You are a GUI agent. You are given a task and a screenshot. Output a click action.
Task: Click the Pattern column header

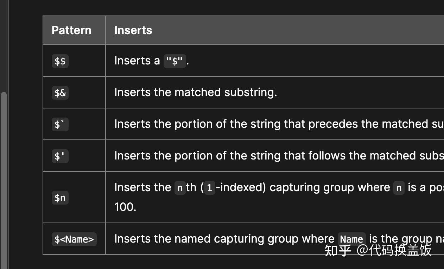click(x=71, y=30)
